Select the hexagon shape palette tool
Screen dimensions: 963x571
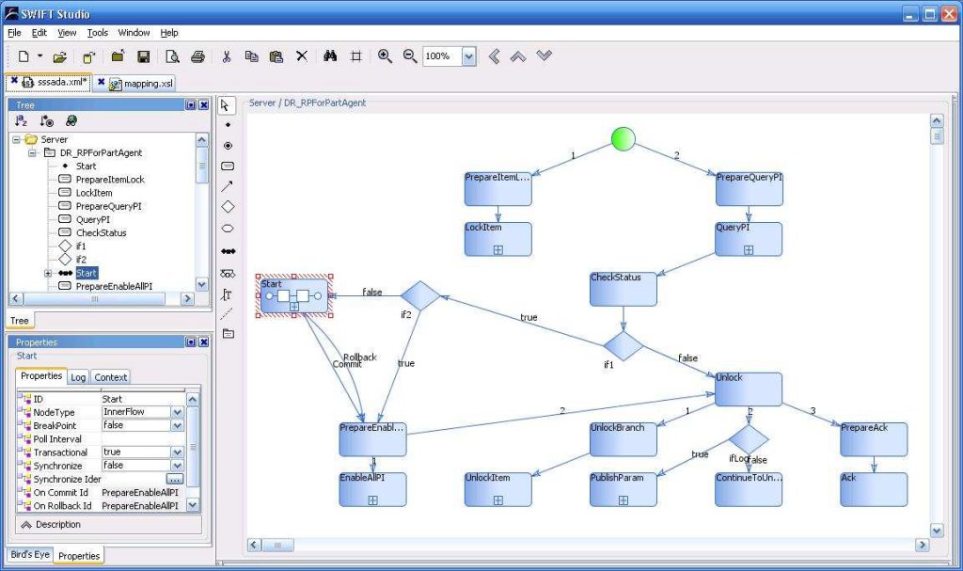pyautogui.click(x=228, y=229)
